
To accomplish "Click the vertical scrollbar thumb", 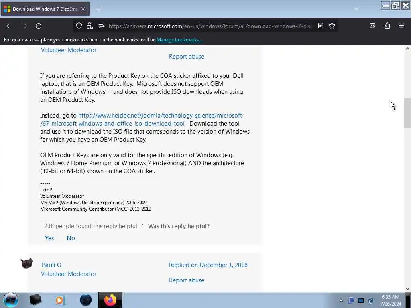I will click(407, 113).
